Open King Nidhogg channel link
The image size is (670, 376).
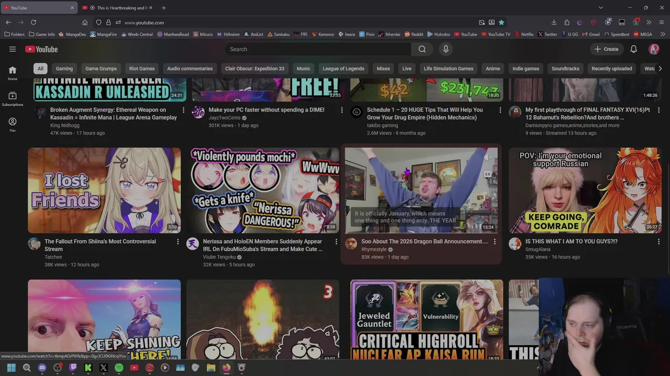(65, 125)
